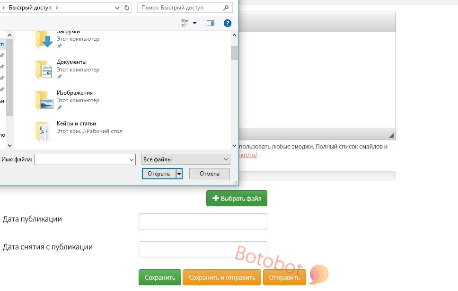Click the green Выбрать файл button
The image size is (458, 291).
[x=237, y=199]
